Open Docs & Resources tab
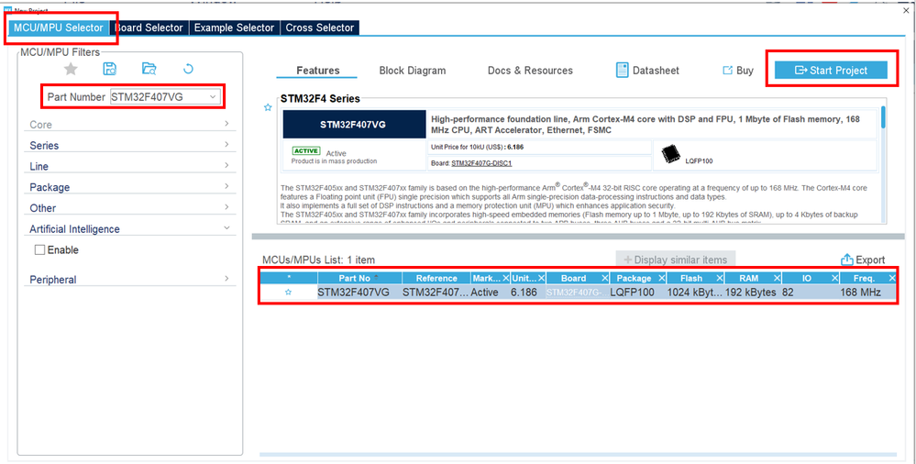This screenshot has width=916, height=464. click(531, 71)
